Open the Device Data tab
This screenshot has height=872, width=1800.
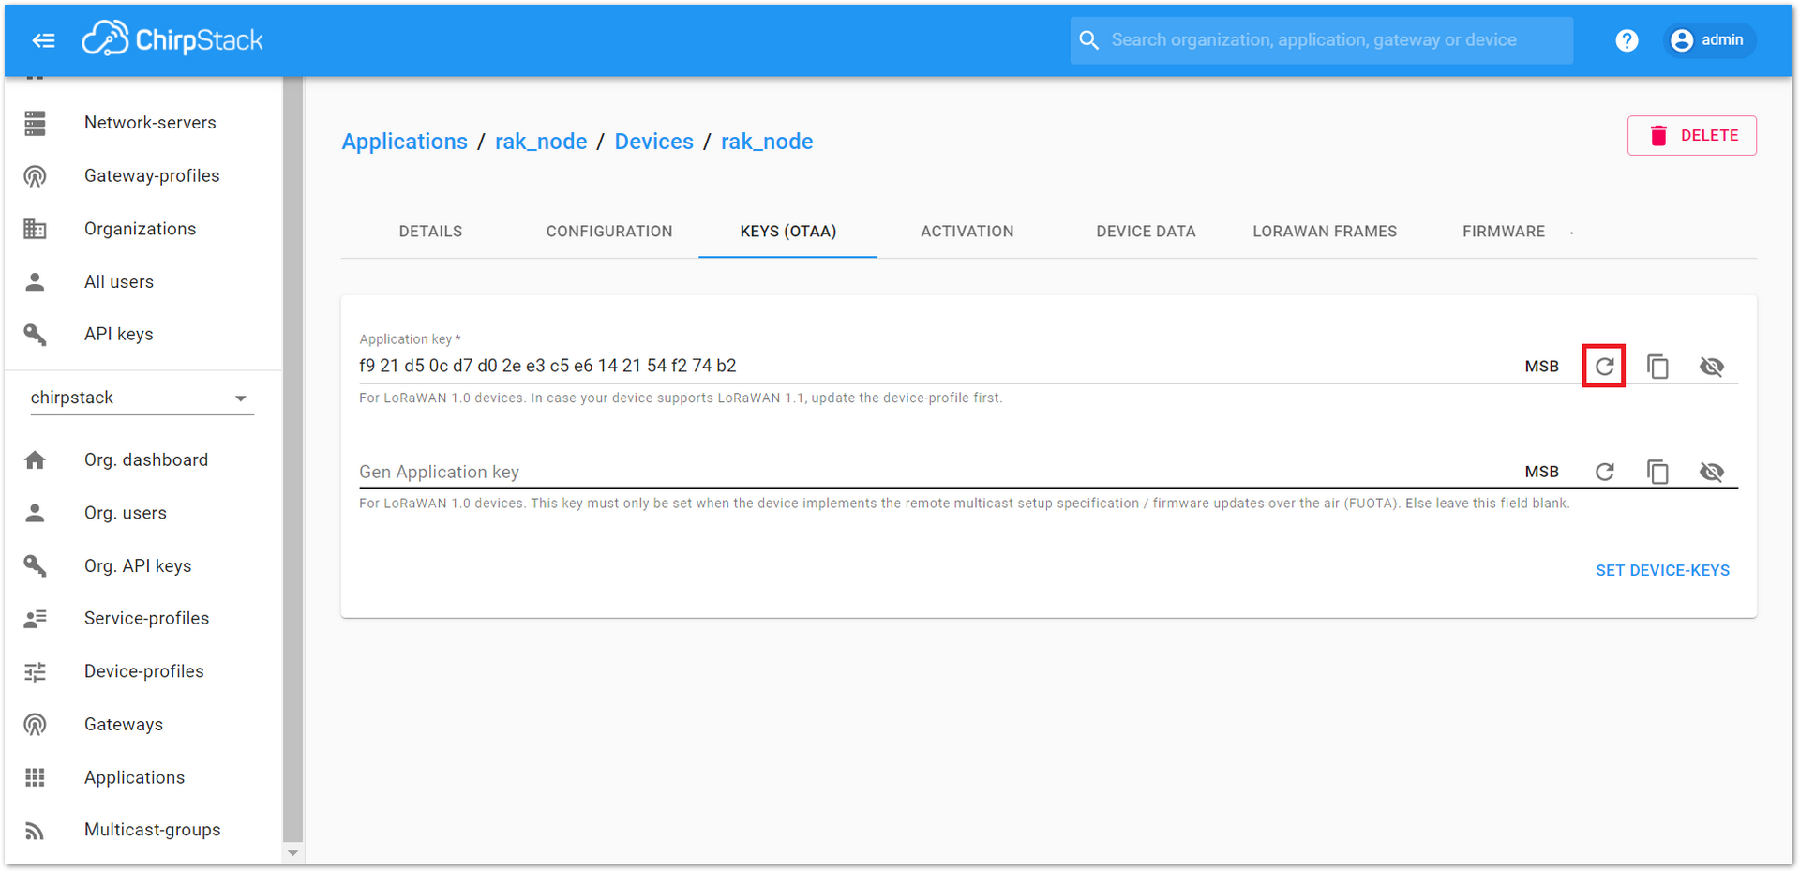click(x=1146, y=232)
